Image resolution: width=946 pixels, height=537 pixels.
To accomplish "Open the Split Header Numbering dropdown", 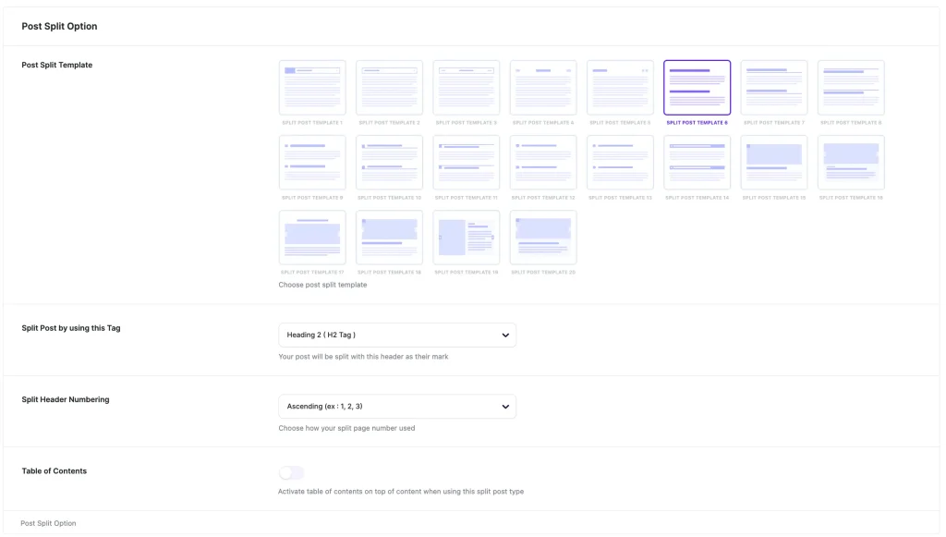I will click(x=396, y=407).
